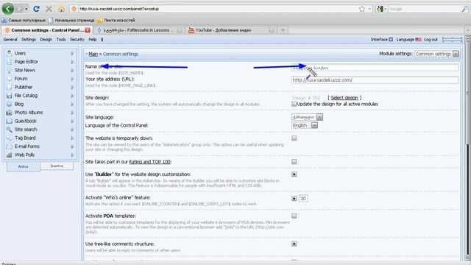Click the Photo Albums icon

[10, 113]
